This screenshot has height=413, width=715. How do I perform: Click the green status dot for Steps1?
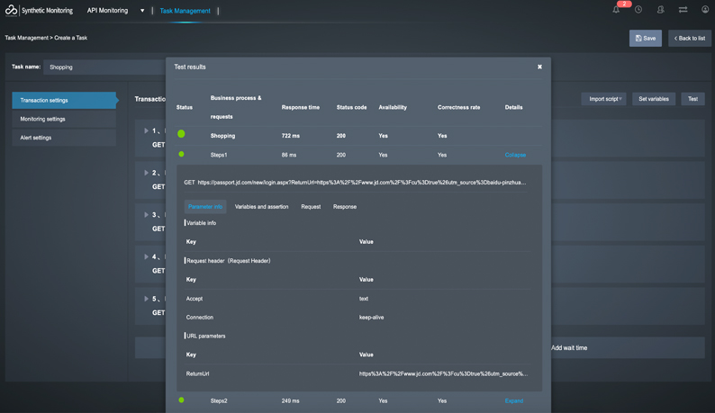181,154
